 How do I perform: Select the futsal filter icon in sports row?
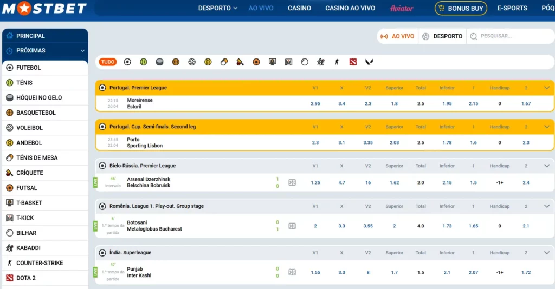256,62
